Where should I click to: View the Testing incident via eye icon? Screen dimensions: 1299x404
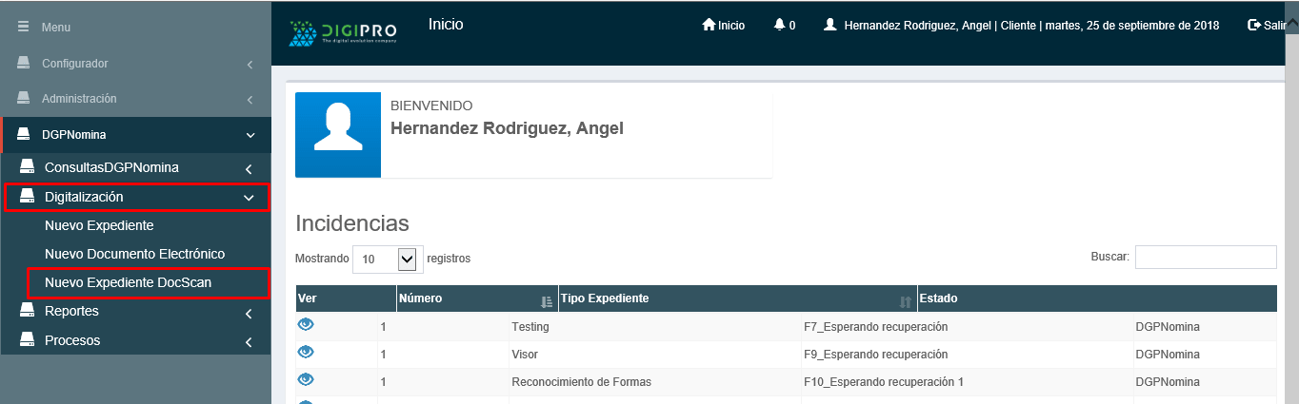(307, 324)
